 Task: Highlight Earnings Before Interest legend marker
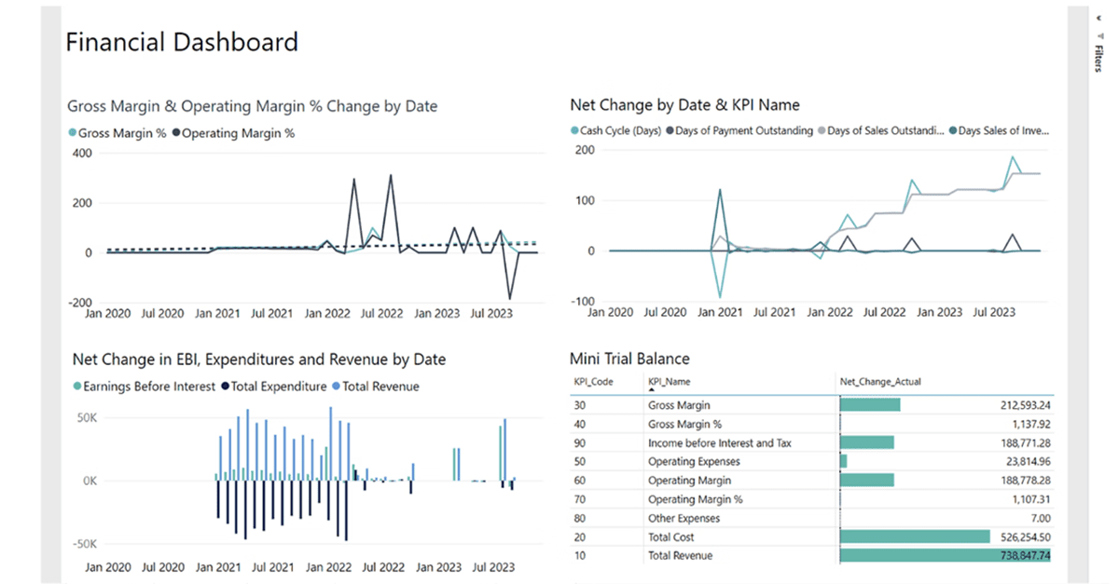76,387
